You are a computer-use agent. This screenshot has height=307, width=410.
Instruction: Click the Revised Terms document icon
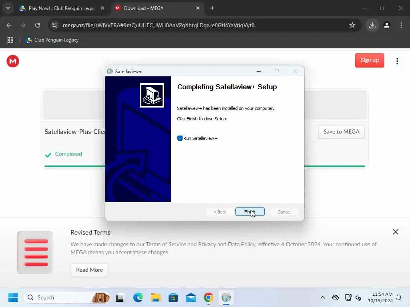[35, 253]
